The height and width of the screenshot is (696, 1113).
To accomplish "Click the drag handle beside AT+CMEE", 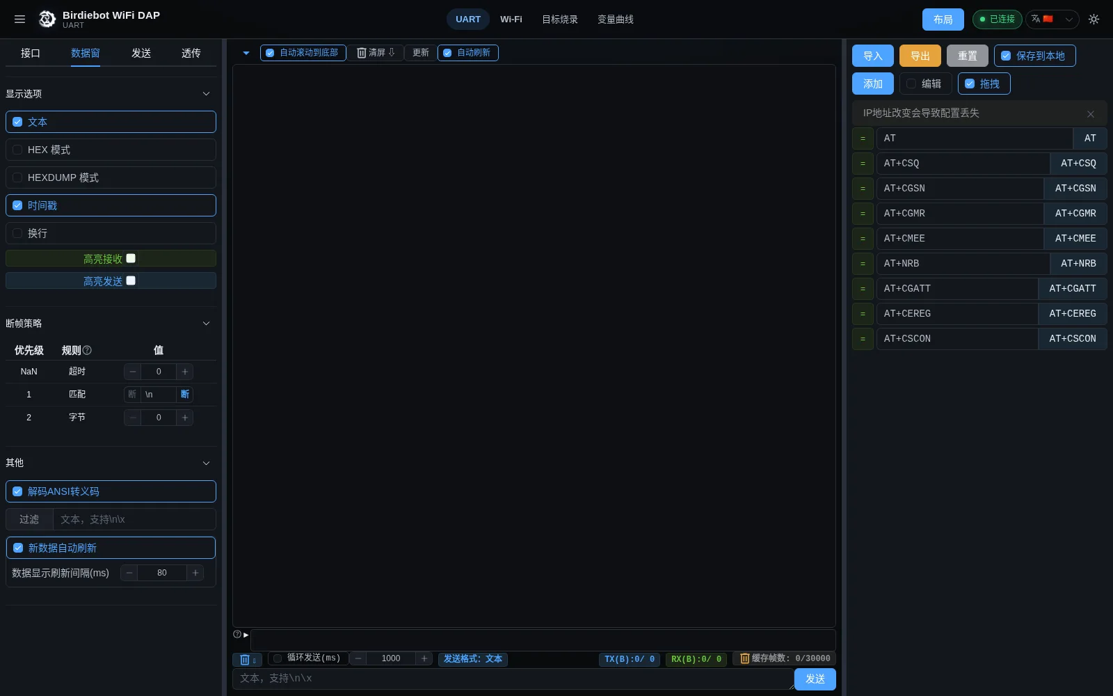I will tap(863, 239).
